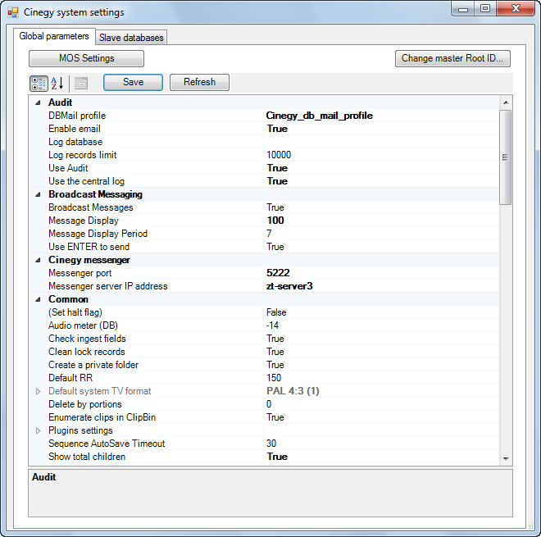Switch to the Slave databases tab

point(131,38)
